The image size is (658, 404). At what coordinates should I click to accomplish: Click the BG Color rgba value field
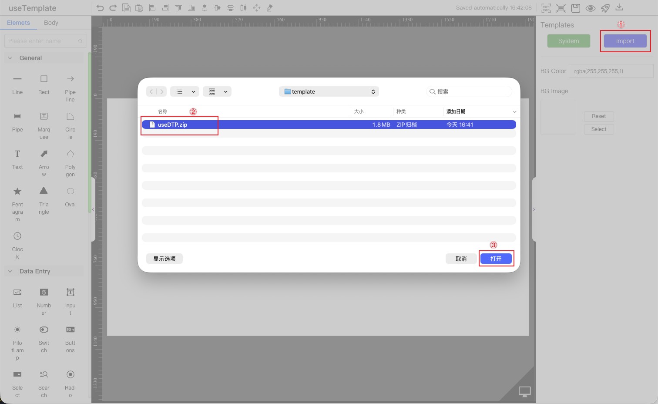tap(611, 71)
